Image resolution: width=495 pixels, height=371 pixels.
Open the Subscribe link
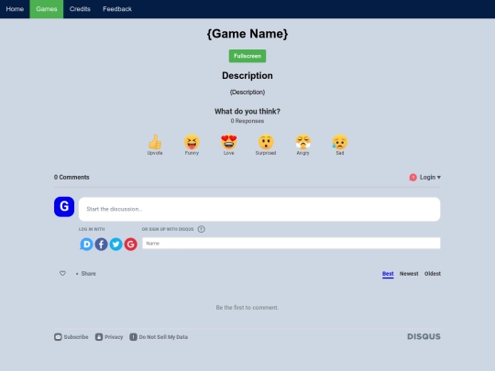pyautogui.click(x=76, y=337)
